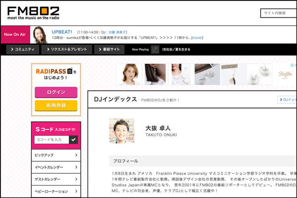297x198 pixels.
Task: Expand the 番組サイト menu
Action: [109, 49]
